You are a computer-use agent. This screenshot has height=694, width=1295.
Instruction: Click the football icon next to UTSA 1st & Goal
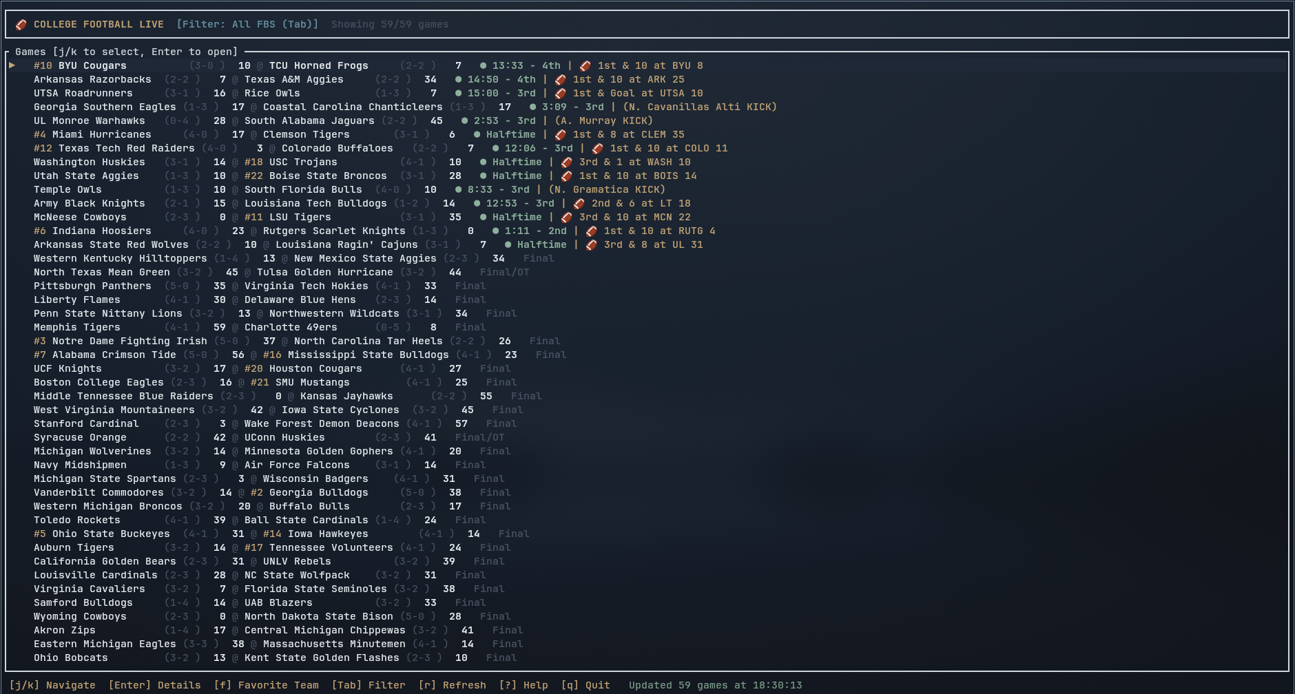560,94
